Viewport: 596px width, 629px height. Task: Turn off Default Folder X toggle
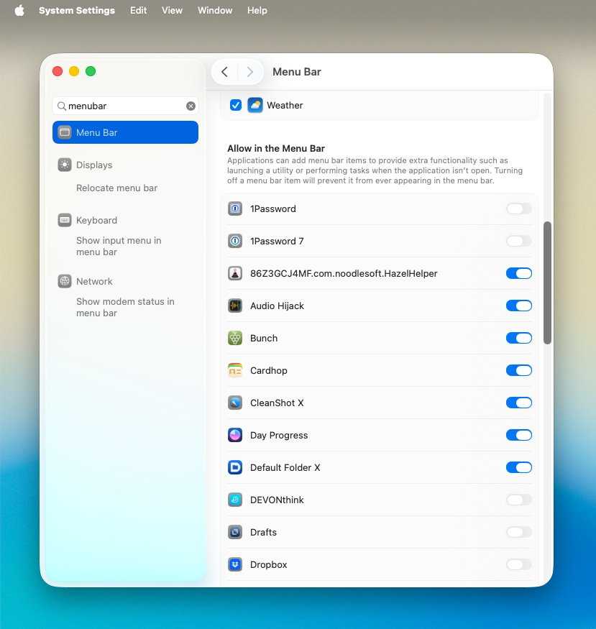coord(518,468)
